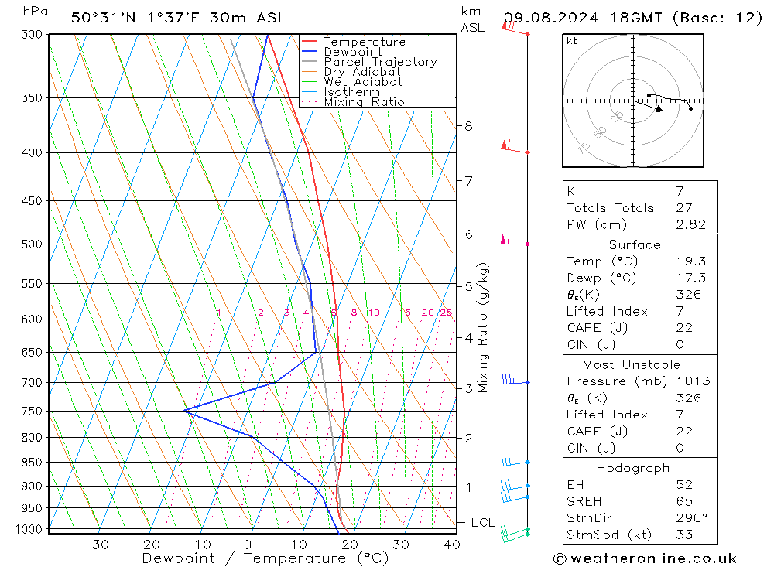Click 'Lifted Index' in the Surface section
The width and height of the screenshot is (774, 567).
(x=607, y=312)
